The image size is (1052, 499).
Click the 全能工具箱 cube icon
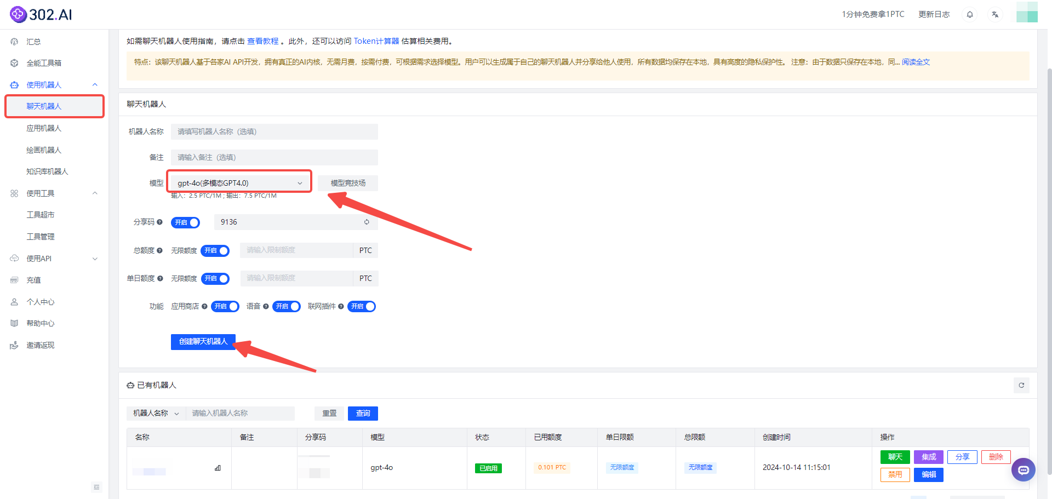tap(14, 63)
